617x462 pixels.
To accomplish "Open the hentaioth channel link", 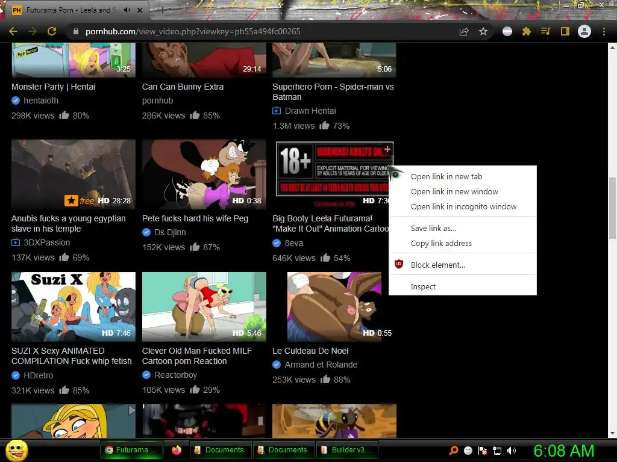I will pos(41,100).
